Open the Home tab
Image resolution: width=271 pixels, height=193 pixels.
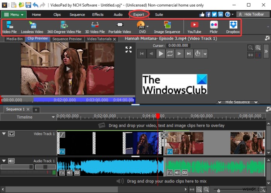point(36,14)
